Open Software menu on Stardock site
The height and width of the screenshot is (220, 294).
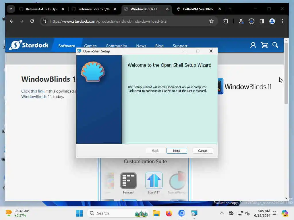click(67, 46)
